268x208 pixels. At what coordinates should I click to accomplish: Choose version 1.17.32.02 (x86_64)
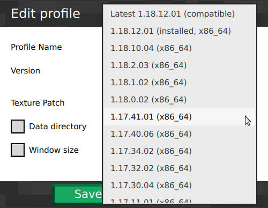[x=180, y=168]
